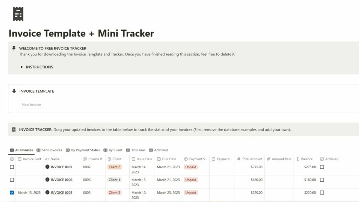
Task: Click the invoice icon beside INVOICE TRACKER
Action: 14,129
